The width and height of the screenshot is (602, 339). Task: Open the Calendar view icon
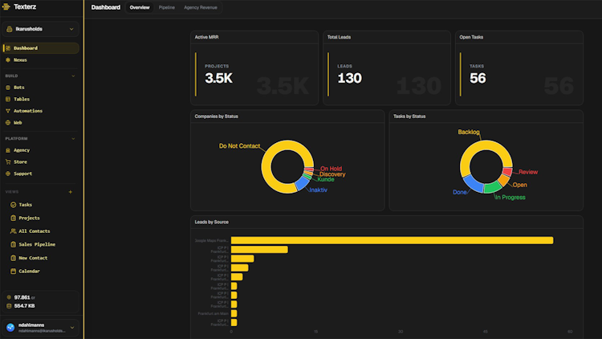pyautogui.click(x=13, y=271)
